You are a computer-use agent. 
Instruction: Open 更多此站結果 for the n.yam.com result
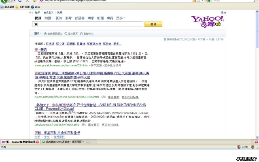coord(130,97)
